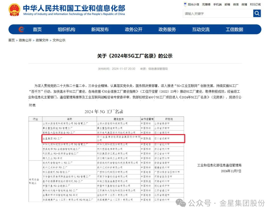Focus the 请输入关键字 search field

coord(218,14)
